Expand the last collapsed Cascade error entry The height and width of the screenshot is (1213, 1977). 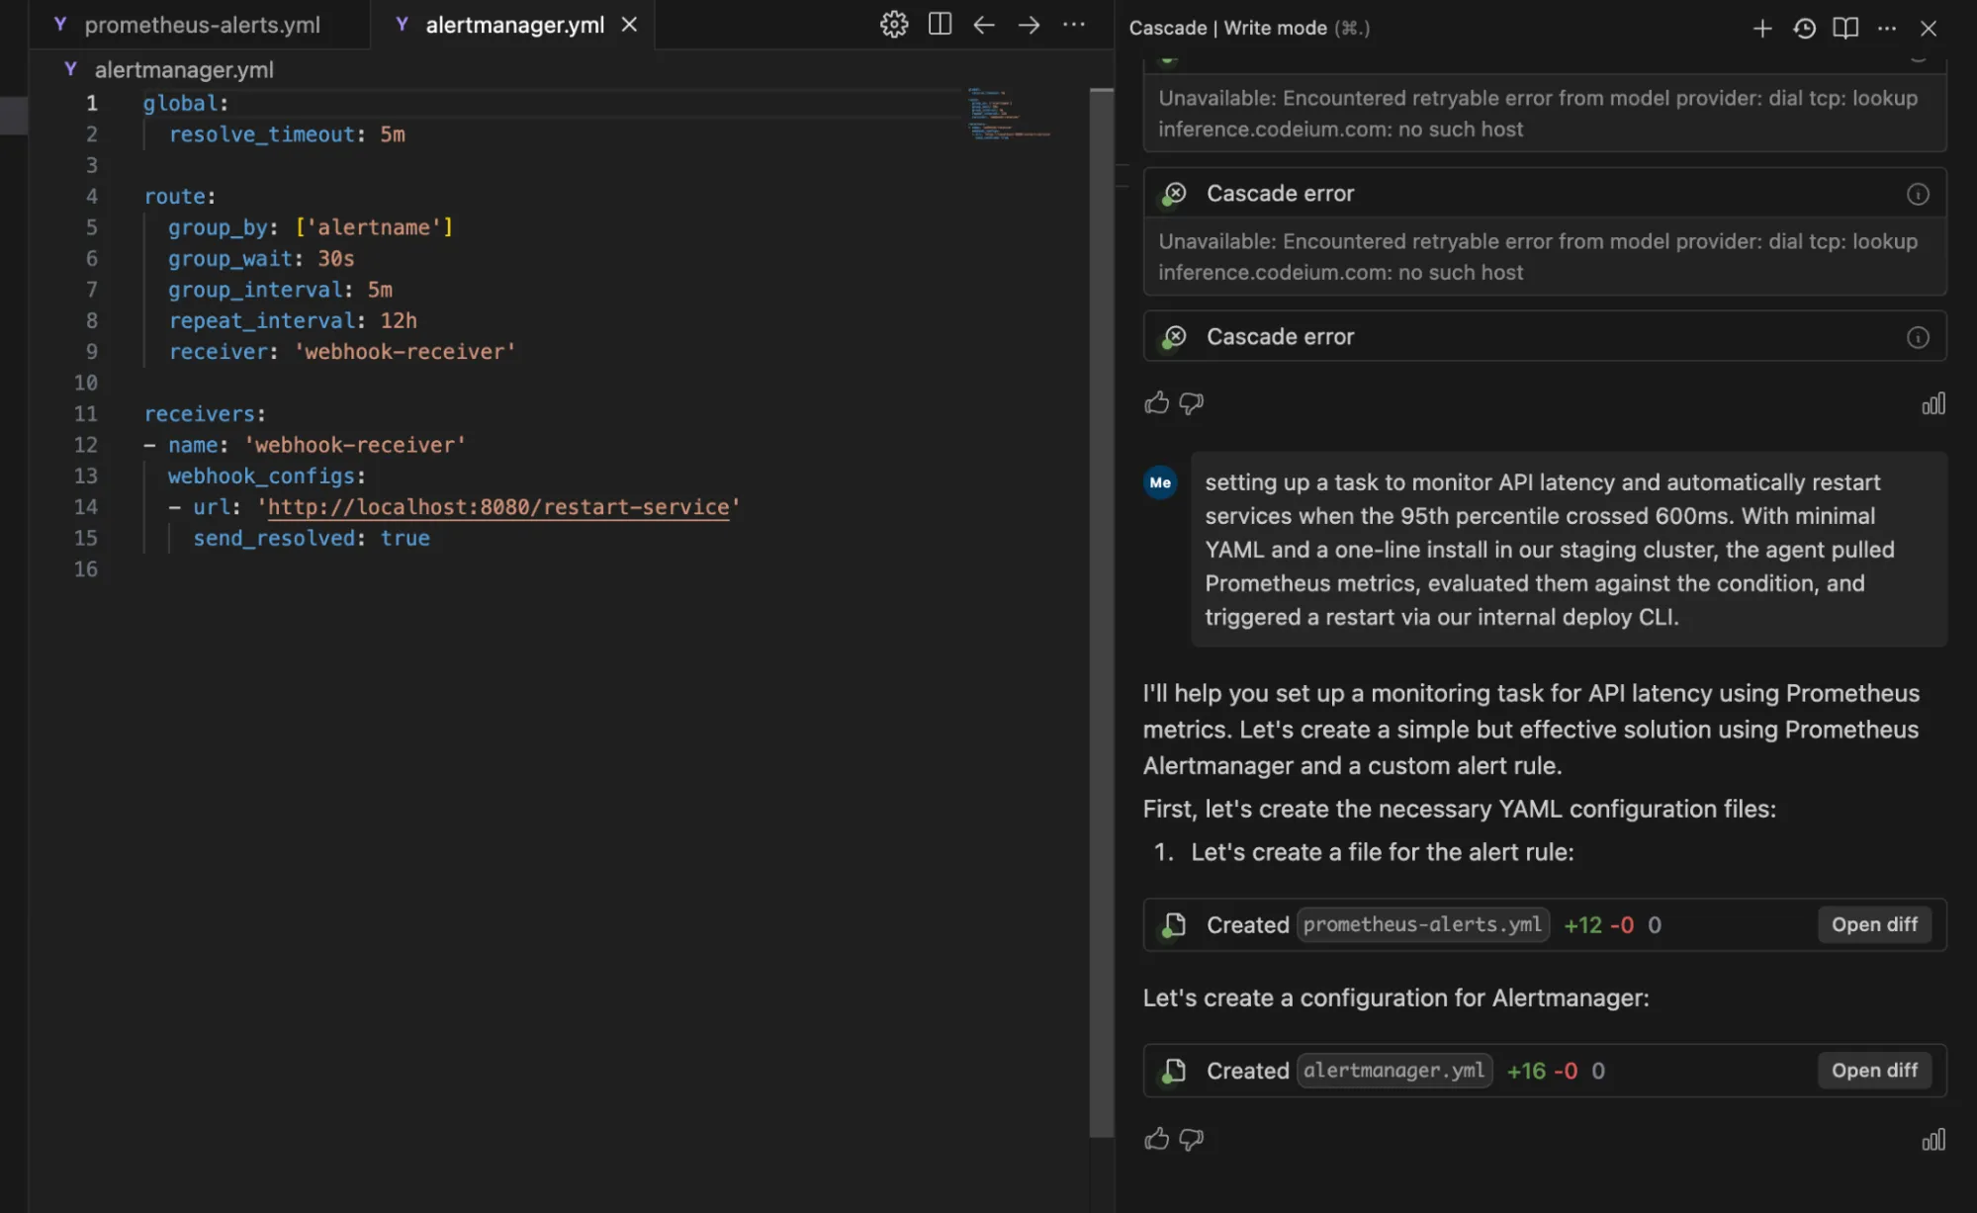click(x=1280, y=337)
